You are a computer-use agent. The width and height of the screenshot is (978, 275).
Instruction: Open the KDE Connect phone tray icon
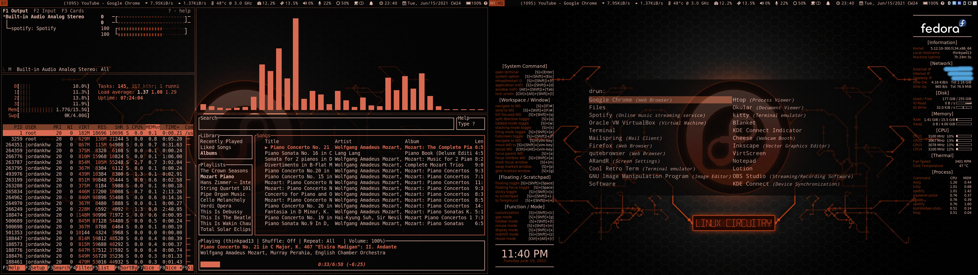[x=965, y=3]
